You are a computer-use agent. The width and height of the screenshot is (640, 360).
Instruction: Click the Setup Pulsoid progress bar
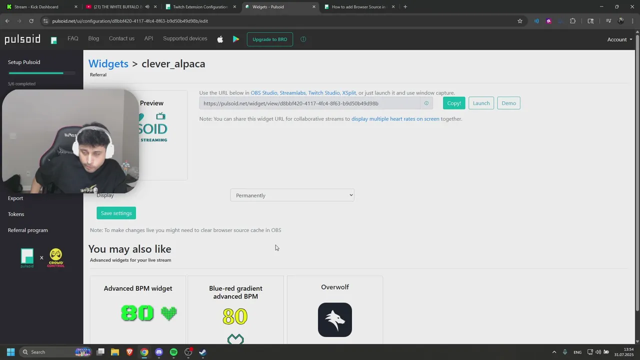[42, 73]
